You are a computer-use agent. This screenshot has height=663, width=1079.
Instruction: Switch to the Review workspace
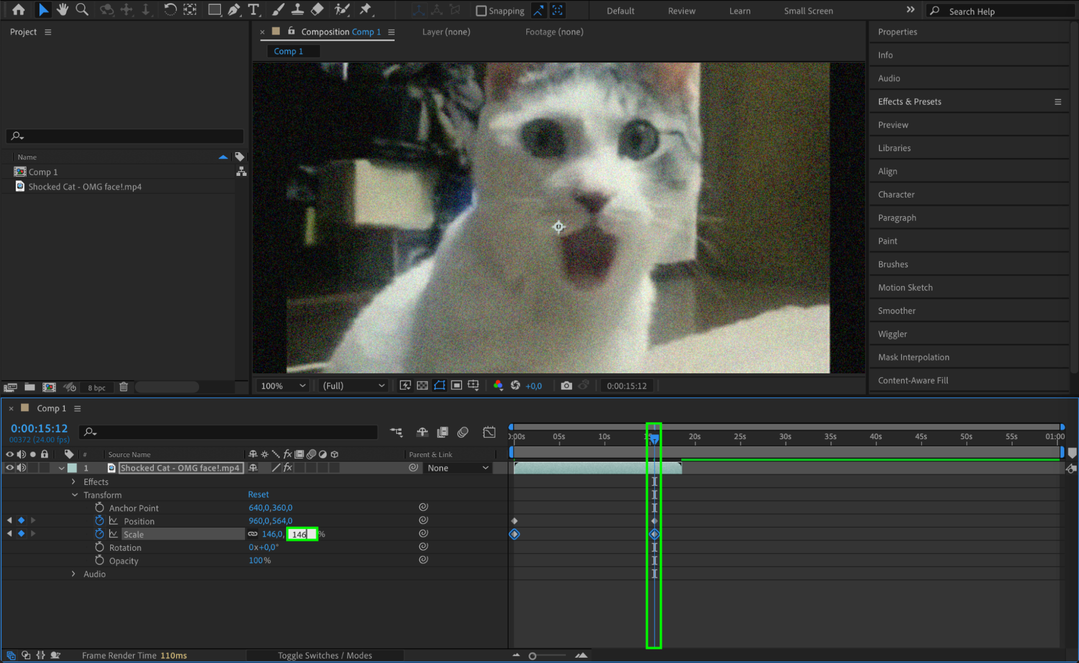[x=681, y=11]
